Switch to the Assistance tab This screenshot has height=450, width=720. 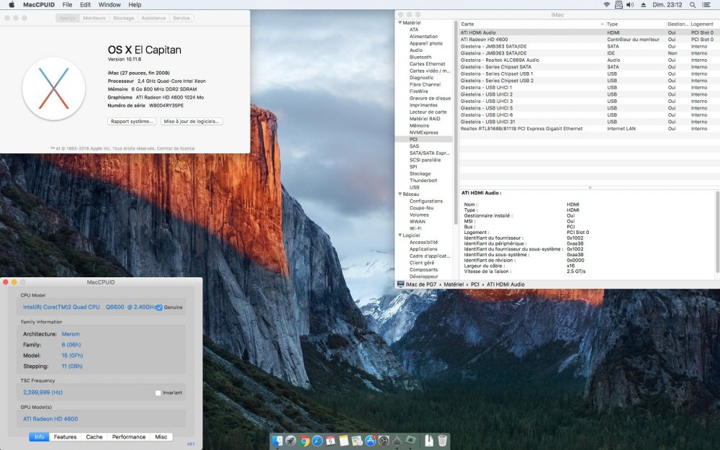pyautogui.click(x=153, y=18)
